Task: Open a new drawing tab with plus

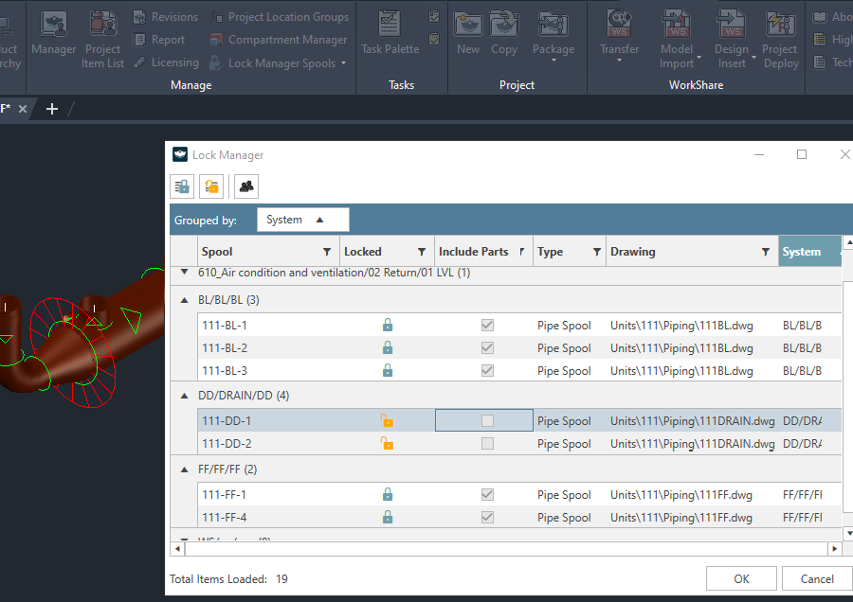Action: (52, 109)
